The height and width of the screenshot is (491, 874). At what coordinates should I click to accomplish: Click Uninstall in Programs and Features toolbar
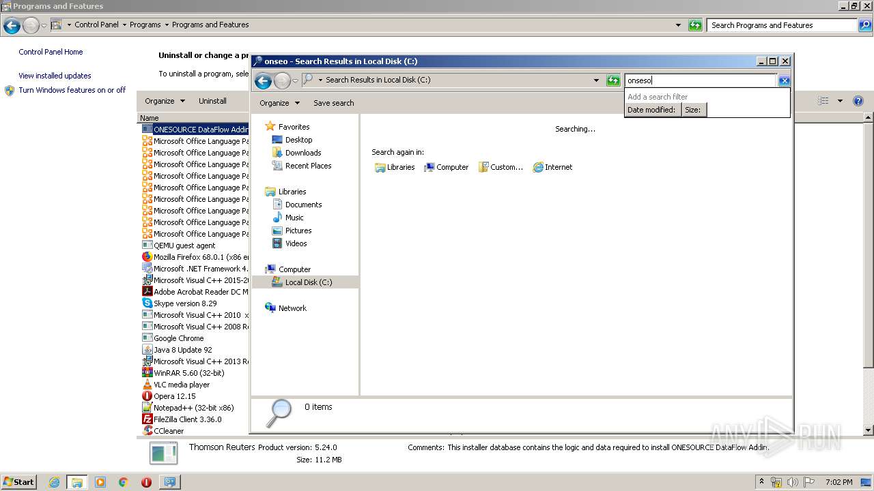pos(212,101)
